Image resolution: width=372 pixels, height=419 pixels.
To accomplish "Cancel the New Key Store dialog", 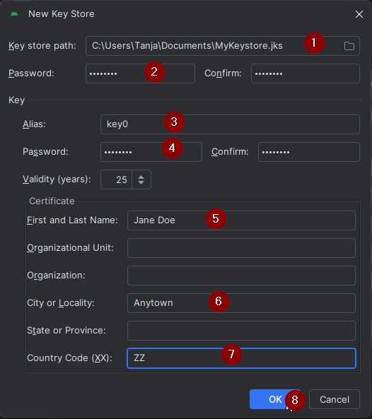I will (x=335, y=399).
